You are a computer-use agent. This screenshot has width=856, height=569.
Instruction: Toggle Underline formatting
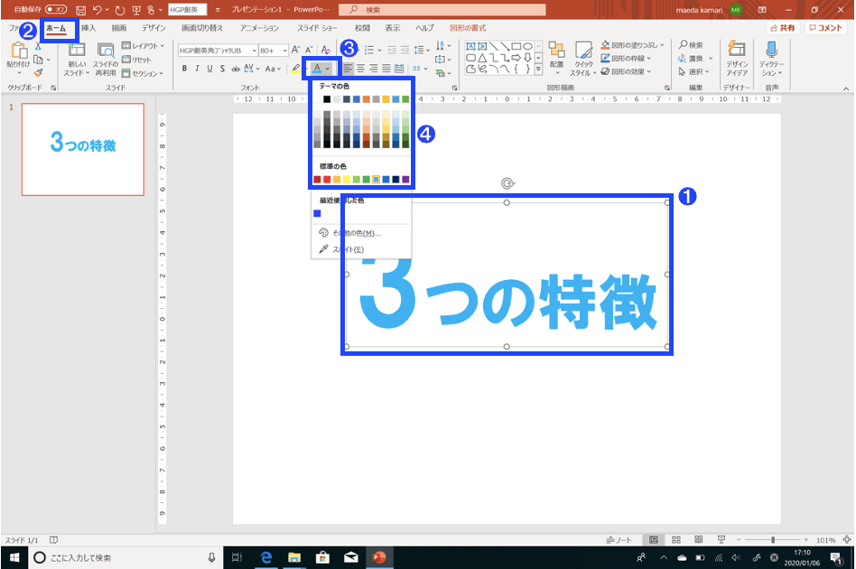tap(209, 69)
